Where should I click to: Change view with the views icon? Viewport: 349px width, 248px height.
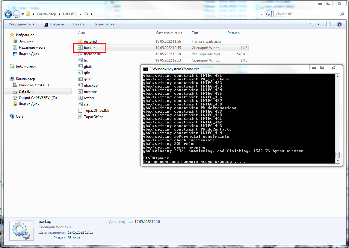pos(312,24)
